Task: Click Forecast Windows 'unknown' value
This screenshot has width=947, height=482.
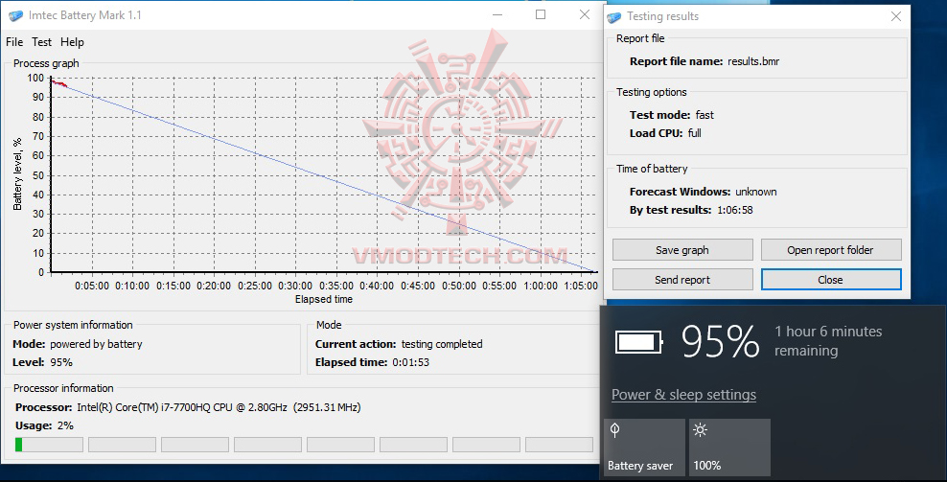Action: (756, 192)
